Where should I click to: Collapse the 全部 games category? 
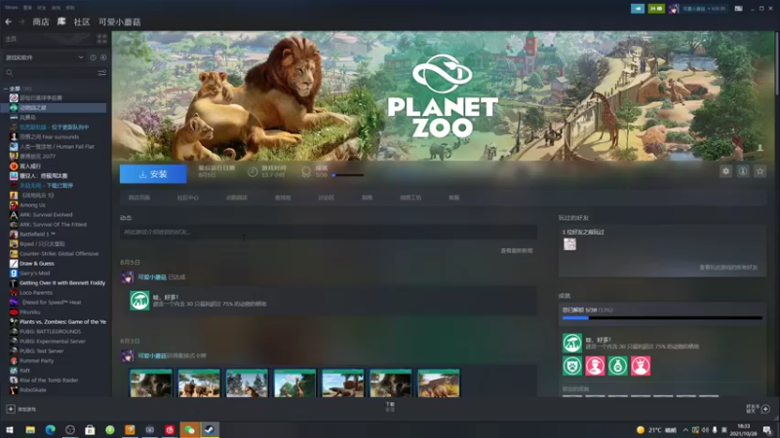(x=6, y=89)
